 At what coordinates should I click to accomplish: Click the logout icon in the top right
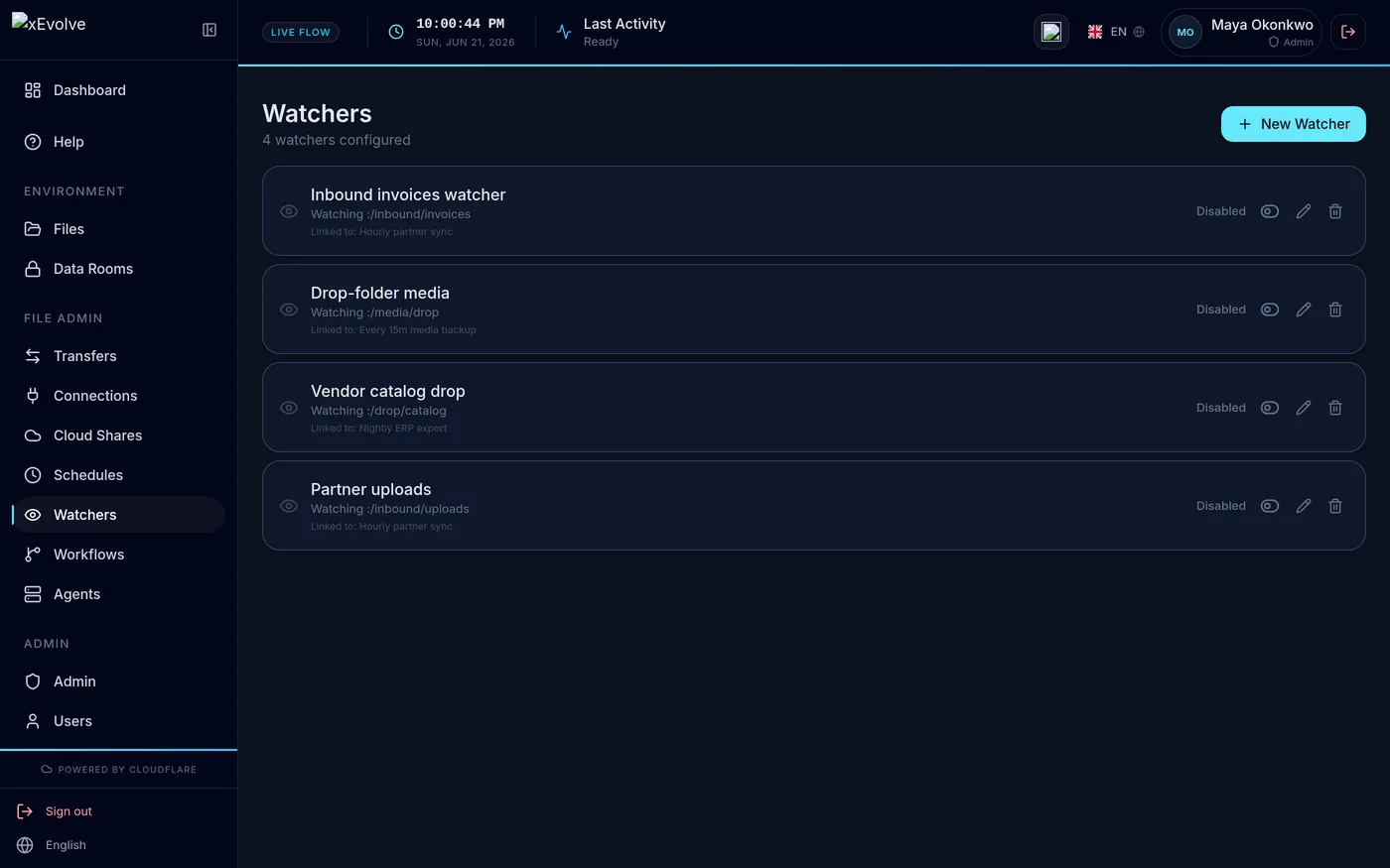click(x=1348, y=32)
